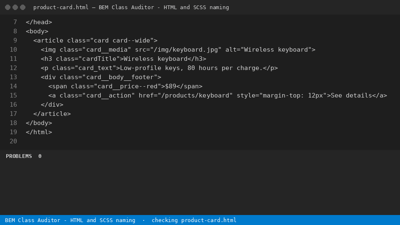The width and height of the screenshot is (400, 225).
Task: Open the PROBLEMS panel header
Action: [x=19, y=156]
